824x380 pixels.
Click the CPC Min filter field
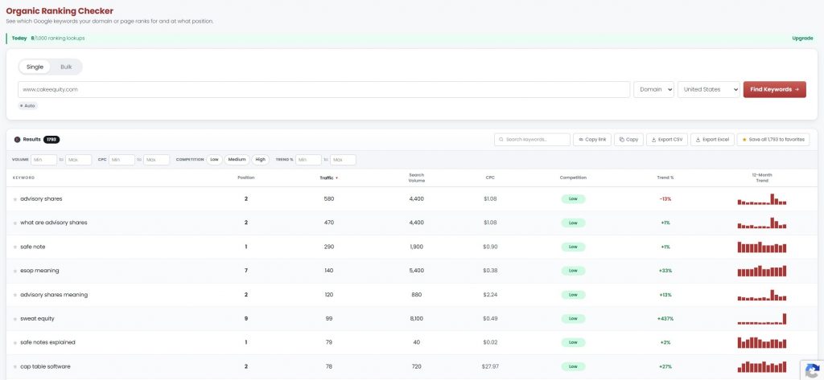click(x=122, y=160)
